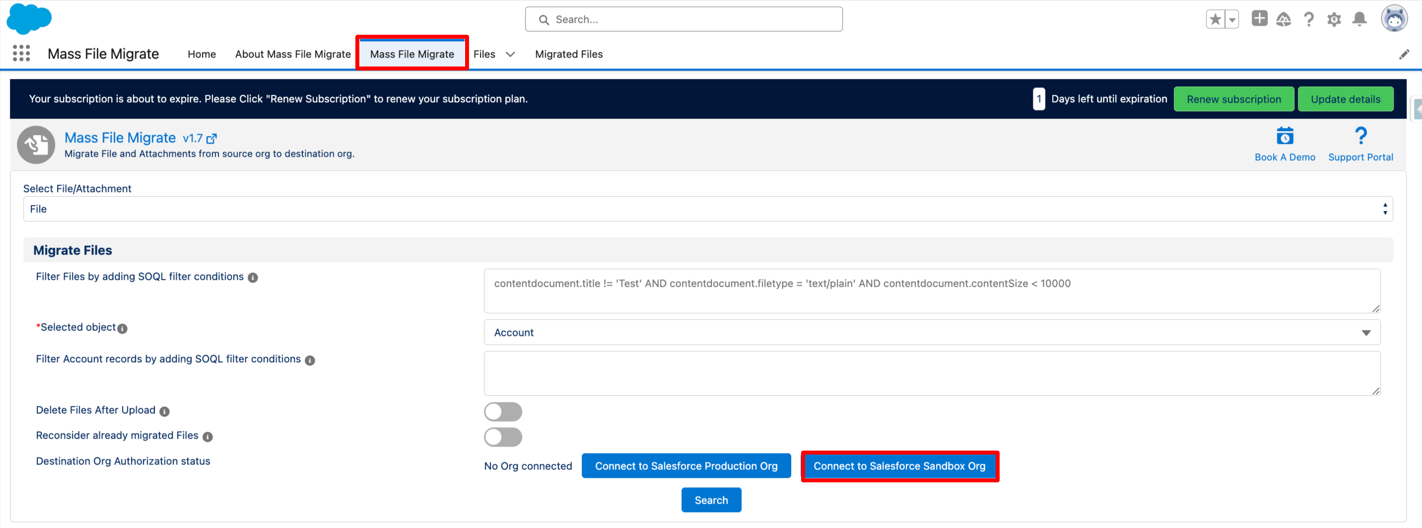Screen dimensions: 1422x528
Task: Open the user profile avatar
Action: [1394, 19]
